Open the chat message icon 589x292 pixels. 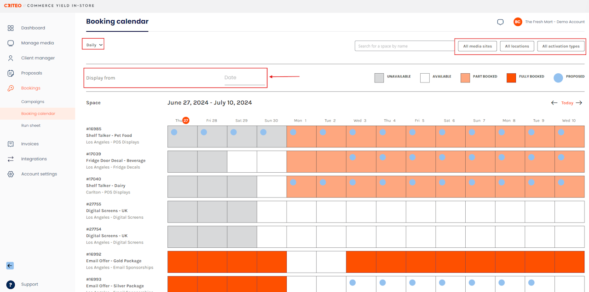[500, 22]
